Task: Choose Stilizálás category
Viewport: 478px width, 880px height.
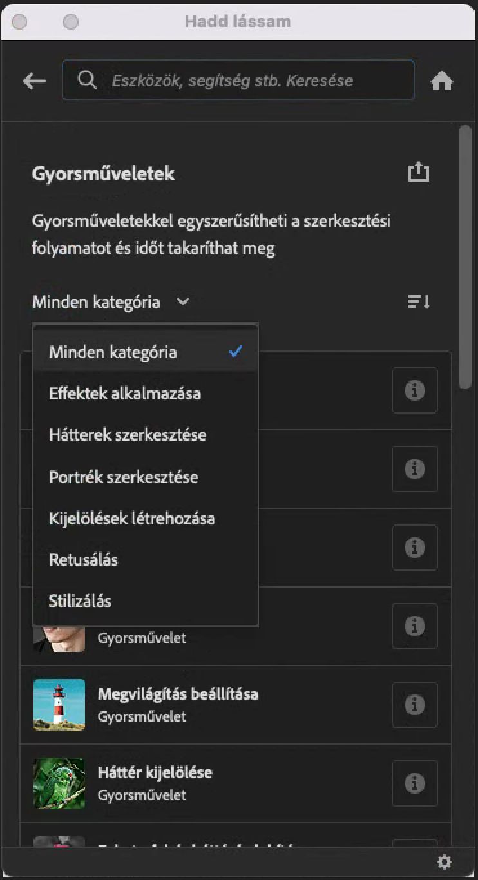Action: (x=81, y=600)
